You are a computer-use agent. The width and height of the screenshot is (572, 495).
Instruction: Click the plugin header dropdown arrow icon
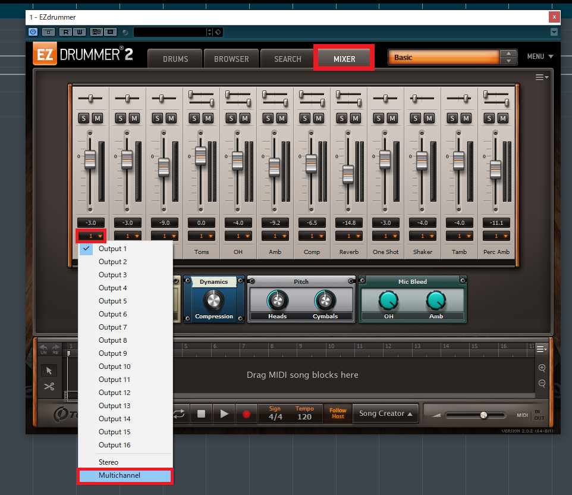(554, 32)
